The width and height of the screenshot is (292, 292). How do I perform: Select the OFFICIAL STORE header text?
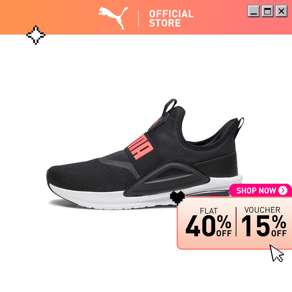pyautogui.click(x=171, y=18)
